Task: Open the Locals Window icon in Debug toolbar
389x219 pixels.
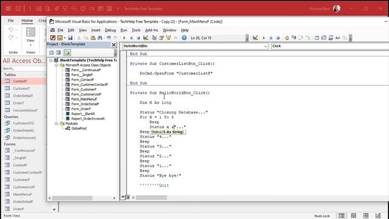Action: click(317, 38)
